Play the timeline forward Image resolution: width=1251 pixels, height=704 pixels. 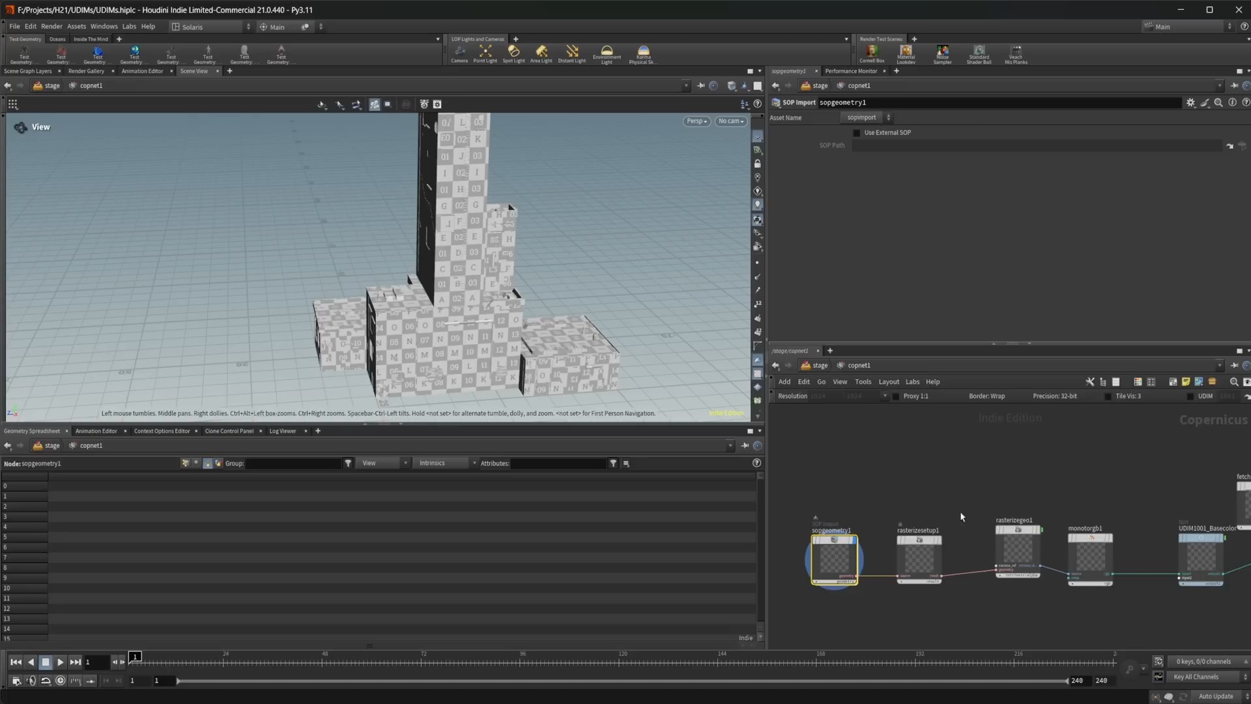[60, 662]
